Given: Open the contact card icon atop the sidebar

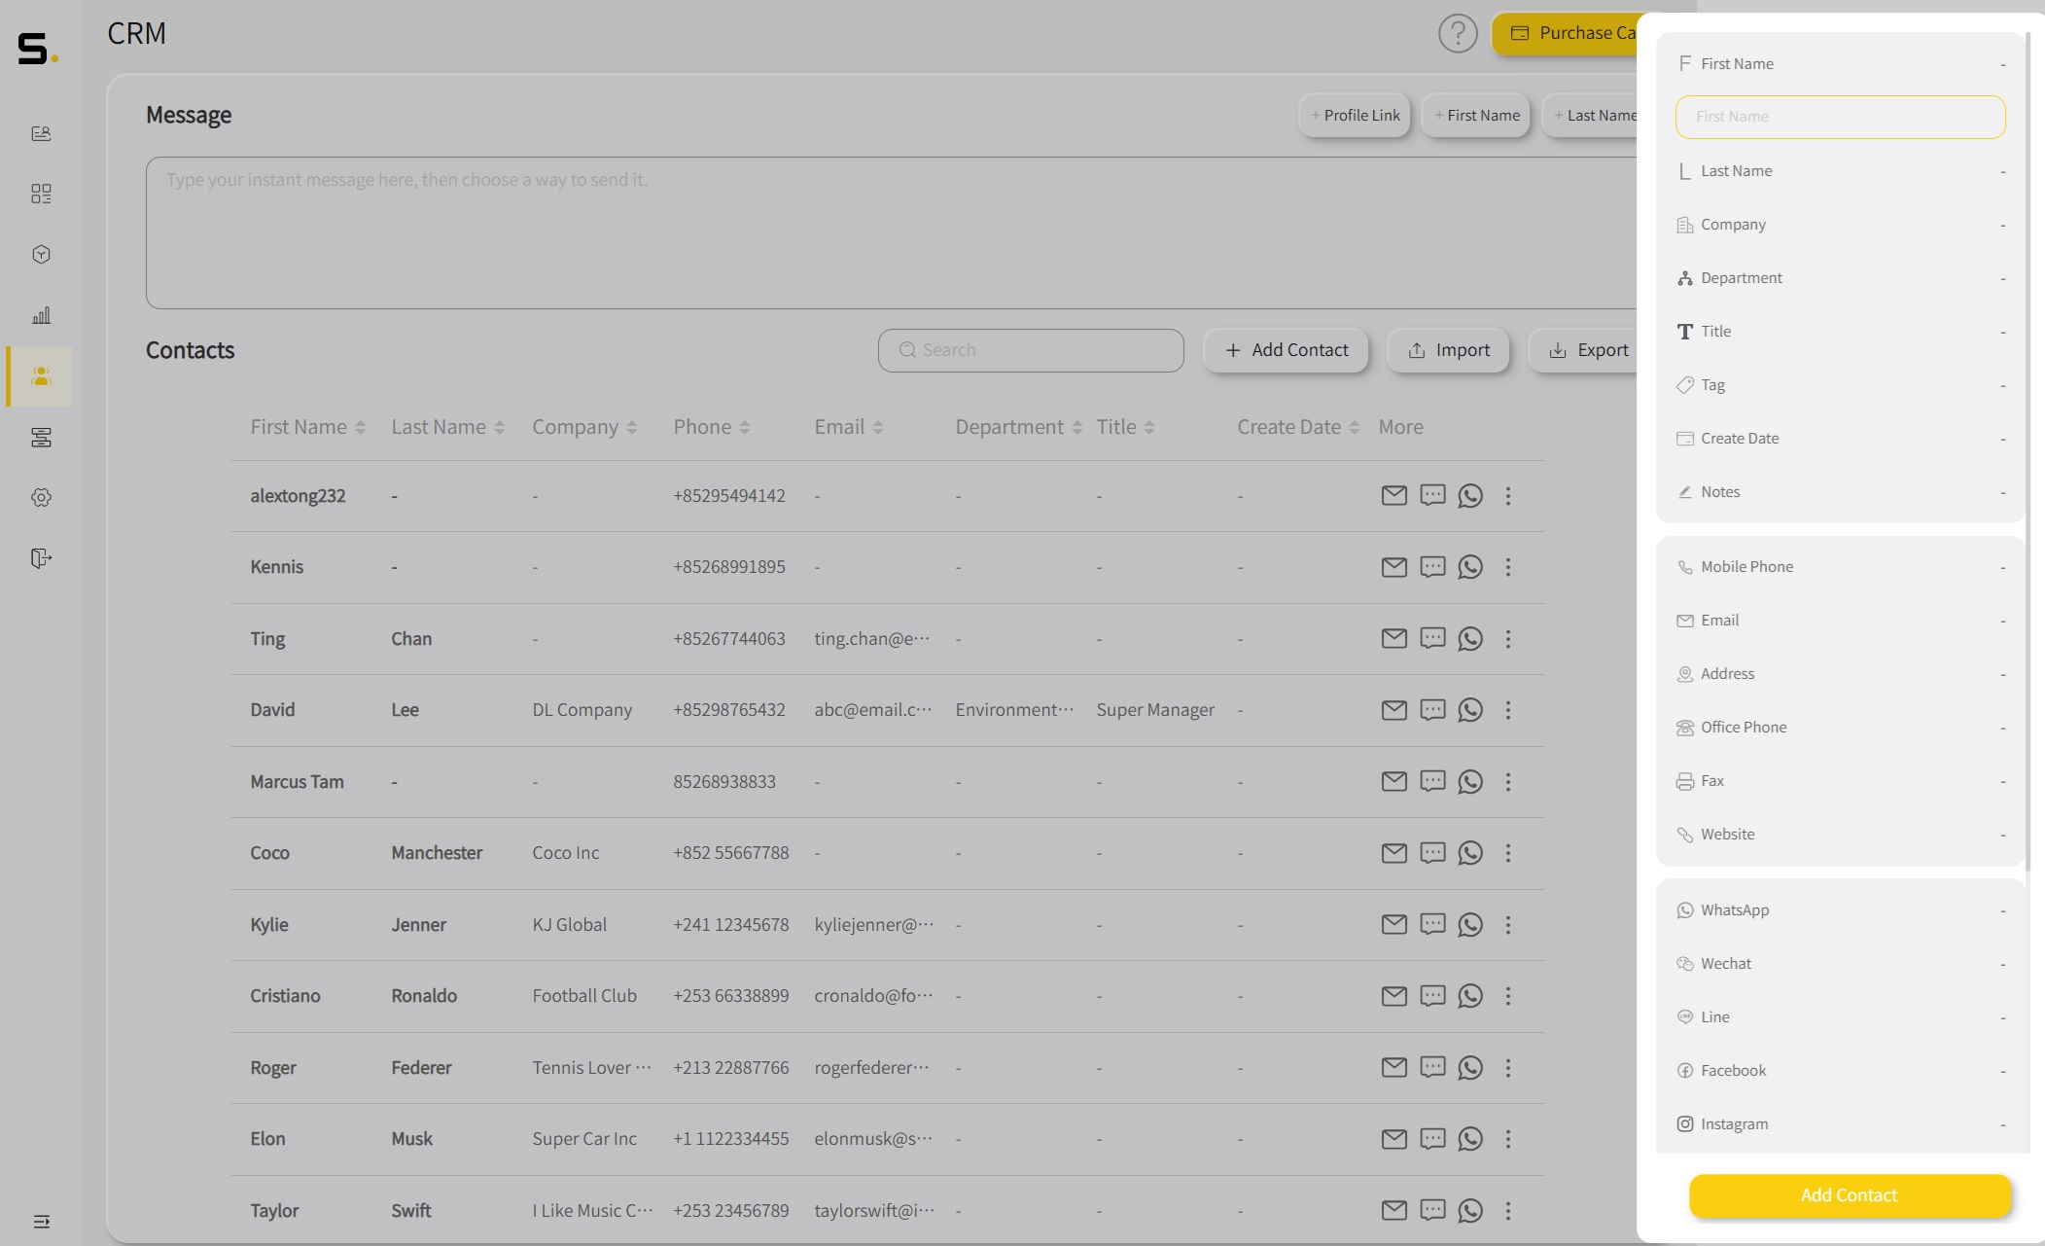Looking at the screenshot, I should [x=42, y=133].
